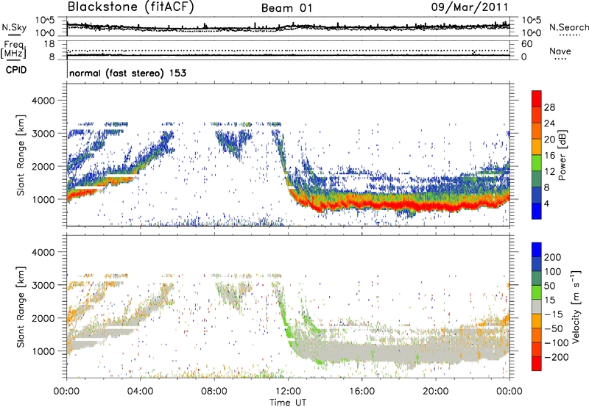Click the red top segment of Power colorbar
The image size is (589, 407).
537,98
